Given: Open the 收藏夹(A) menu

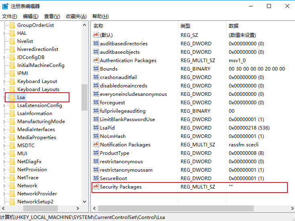Looking at the screenshot, I should coord(76,16).
